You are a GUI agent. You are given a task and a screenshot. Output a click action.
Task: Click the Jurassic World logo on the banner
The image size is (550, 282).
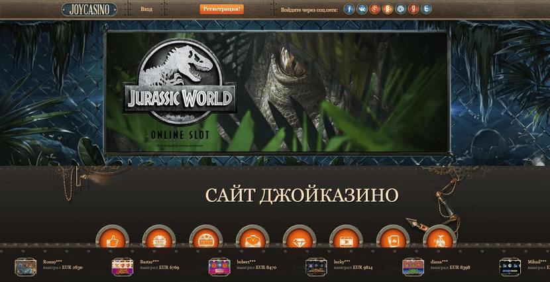(x=180, y=82)
